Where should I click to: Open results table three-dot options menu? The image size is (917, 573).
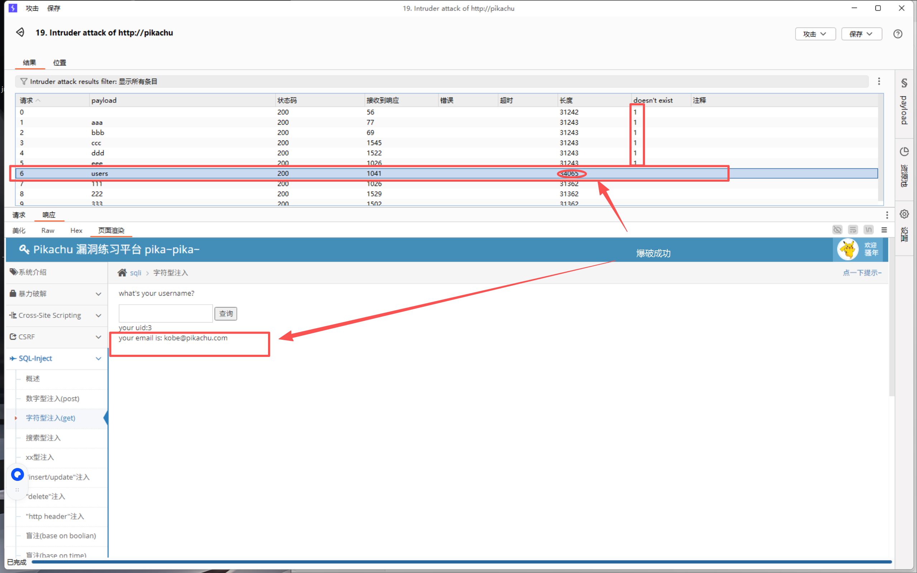pyautogui.click(x=879, y=81)
